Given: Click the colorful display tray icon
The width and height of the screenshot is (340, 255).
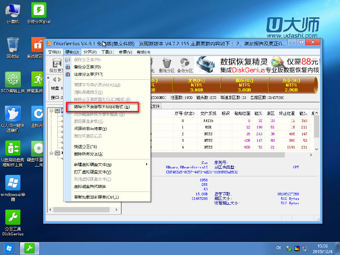Looking at the screenshot, I should point(297,249).
